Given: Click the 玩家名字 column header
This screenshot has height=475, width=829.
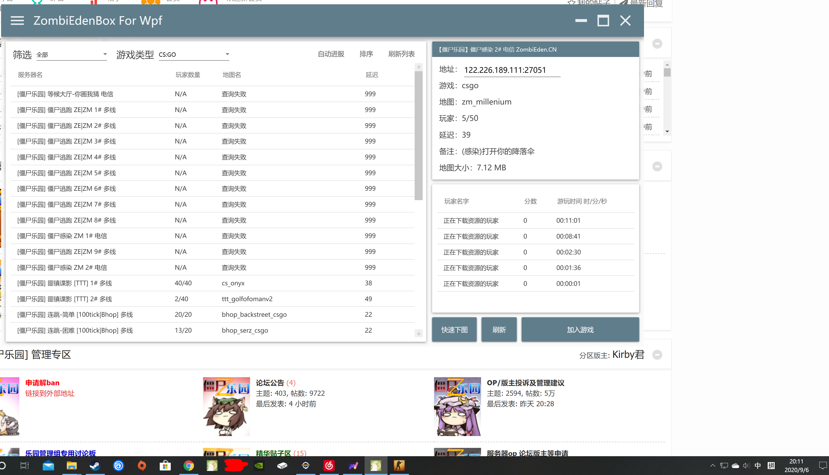Looking at the screenshot, I should coord(457,201).
